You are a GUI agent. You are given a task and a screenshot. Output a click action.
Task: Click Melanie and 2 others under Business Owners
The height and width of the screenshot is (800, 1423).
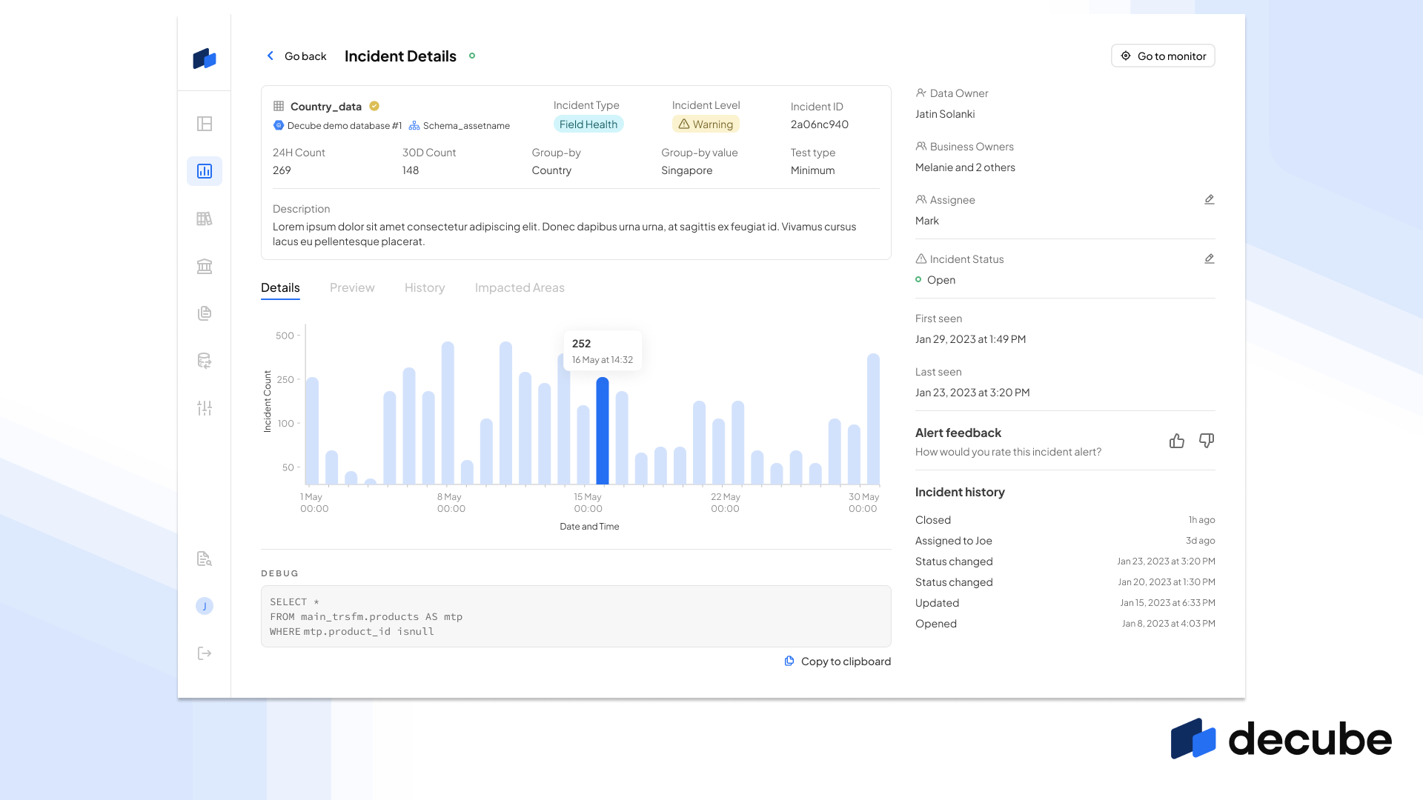point(965,167)
